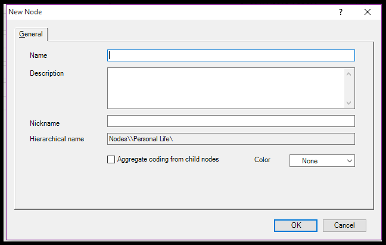
Task: Open the Color dropdown list
Action: (322, 161)
